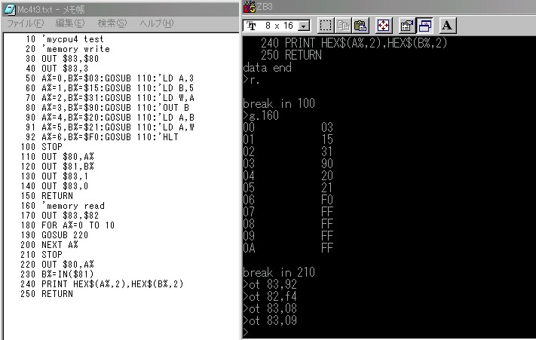Open the ヘルプ(H) menu in Notepad
This screenshot has width=536, height=340.
tap(157, 23)
